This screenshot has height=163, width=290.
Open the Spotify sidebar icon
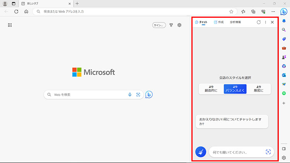click(x=284, y=93)
